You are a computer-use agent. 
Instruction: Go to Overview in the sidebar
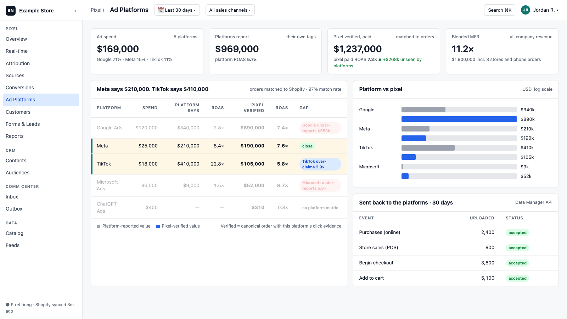41,39
